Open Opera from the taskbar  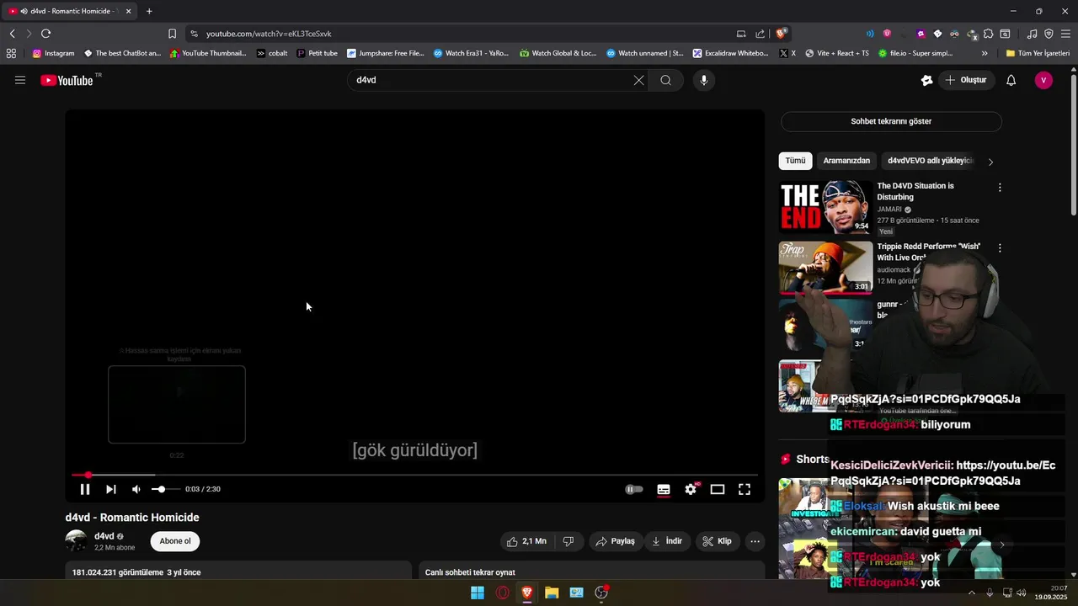coord(503,593)
